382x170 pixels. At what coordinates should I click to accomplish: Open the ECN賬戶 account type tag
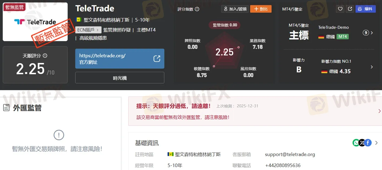click(x=89, y=30)
